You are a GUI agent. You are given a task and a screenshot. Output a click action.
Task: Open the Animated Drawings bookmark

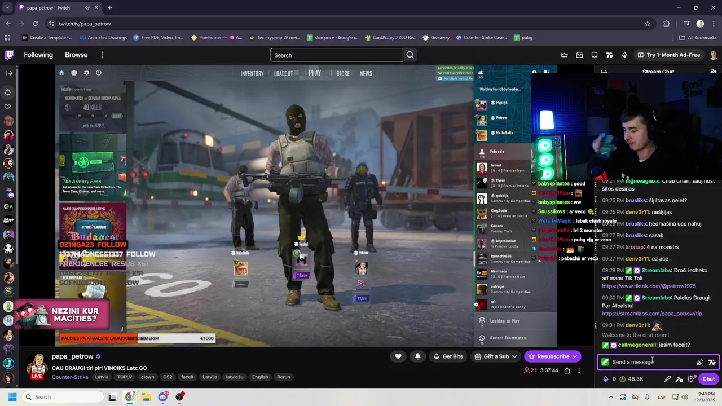tap(103, 38)
